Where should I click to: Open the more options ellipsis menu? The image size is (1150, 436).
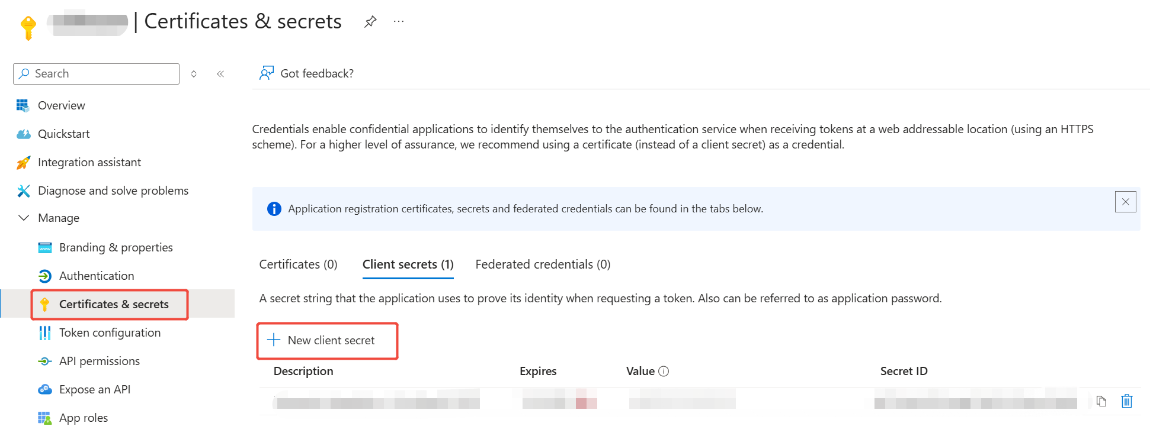399,22
